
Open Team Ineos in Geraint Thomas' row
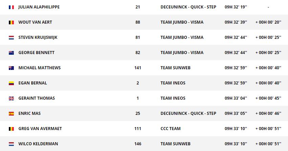click(x=173, y=98)
